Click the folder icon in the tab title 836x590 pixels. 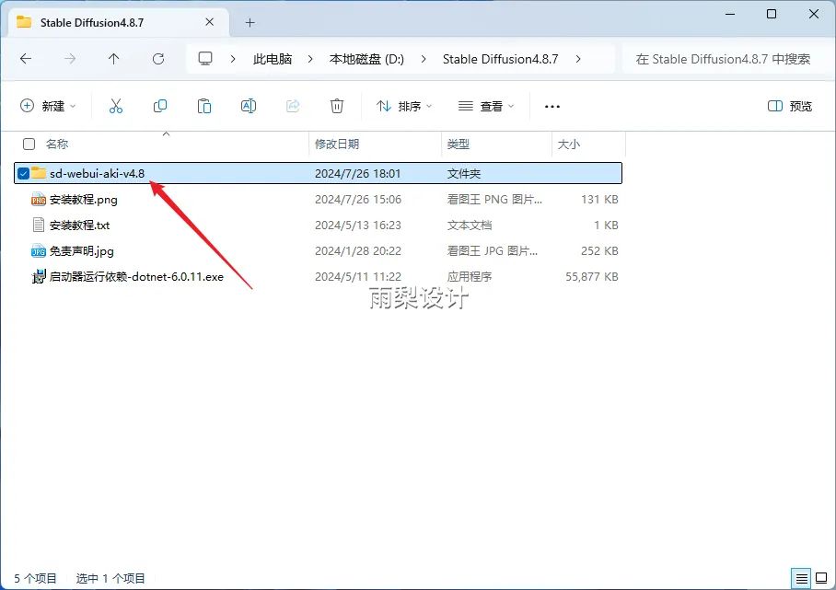point(23,22)
